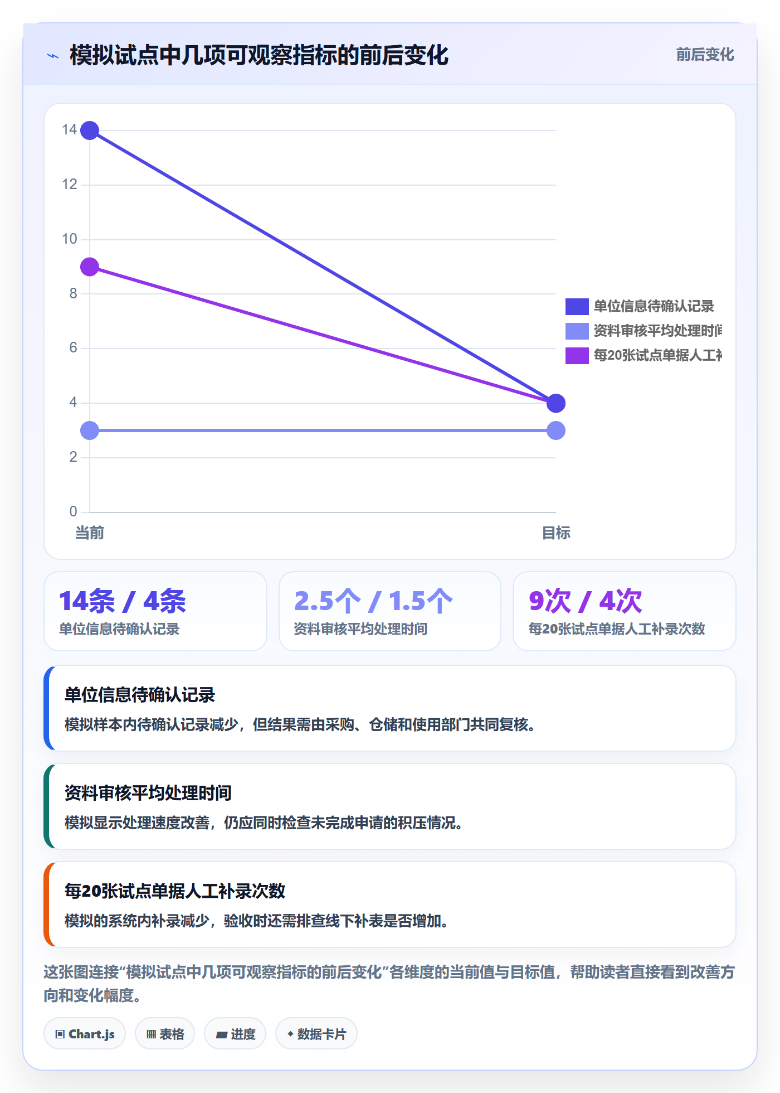Click the text 模拟显示处理速度改善
This screenshot has height=1093, width=780.
pos(137,823)
